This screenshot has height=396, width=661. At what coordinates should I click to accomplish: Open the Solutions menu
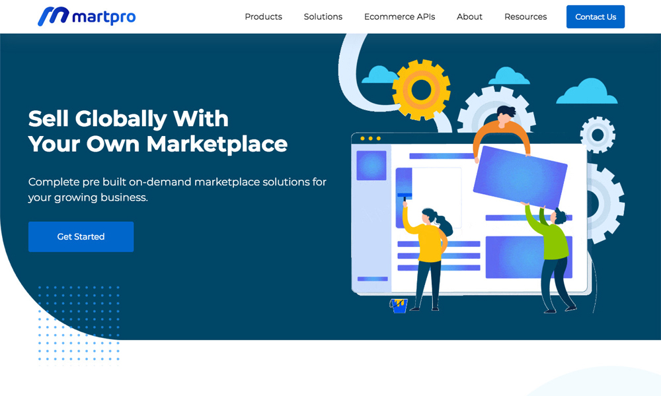323,16
